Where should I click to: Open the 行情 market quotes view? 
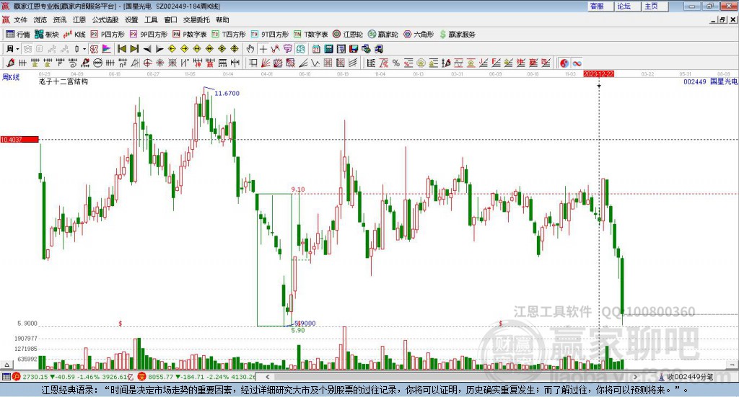pos(17,35)
